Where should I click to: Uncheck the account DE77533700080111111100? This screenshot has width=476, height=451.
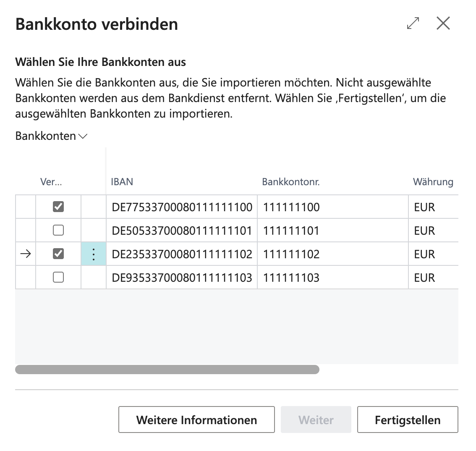pos(58,207)
